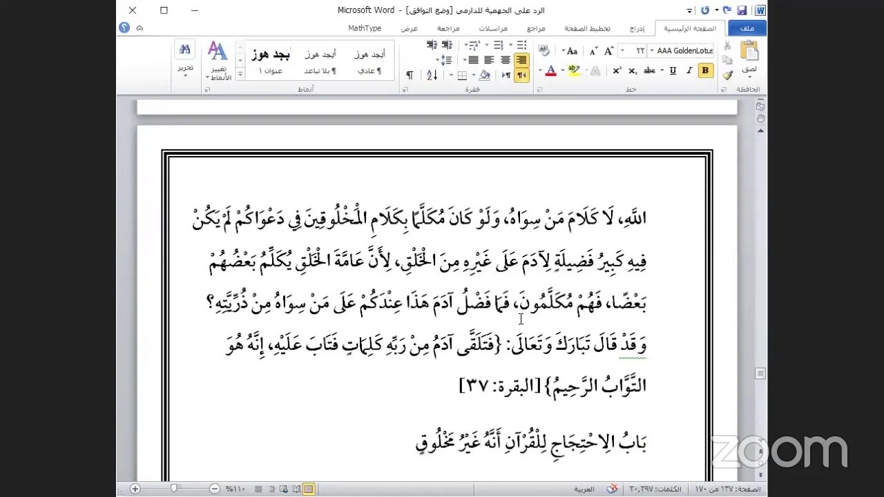
Task: Switch to تخطيط الصفحة (Page Layout) tab
Action: tap(588, 28)
